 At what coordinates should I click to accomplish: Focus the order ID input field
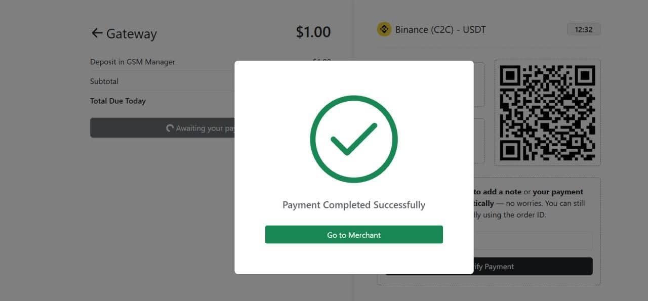[532, 241]
